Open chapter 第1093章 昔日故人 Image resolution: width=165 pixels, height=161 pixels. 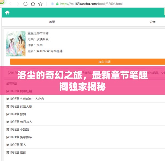coord(19,122)
